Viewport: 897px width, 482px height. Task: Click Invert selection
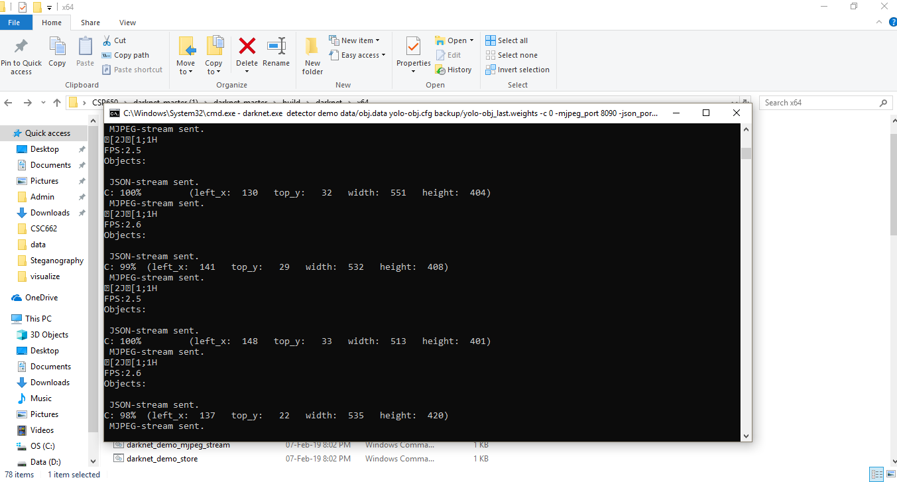click(517, 70)
